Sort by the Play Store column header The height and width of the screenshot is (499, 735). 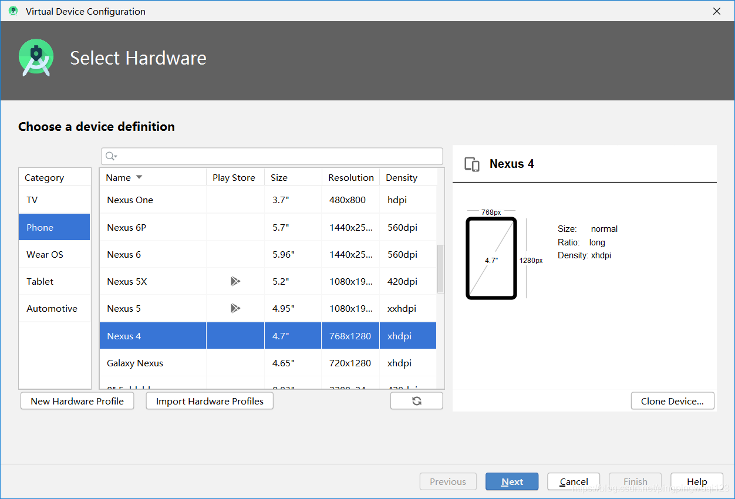click(x=234, y=177)
